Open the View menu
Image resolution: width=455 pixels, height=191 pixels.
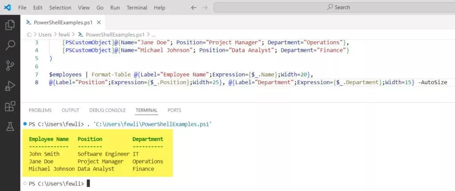[x=84, y=8]
